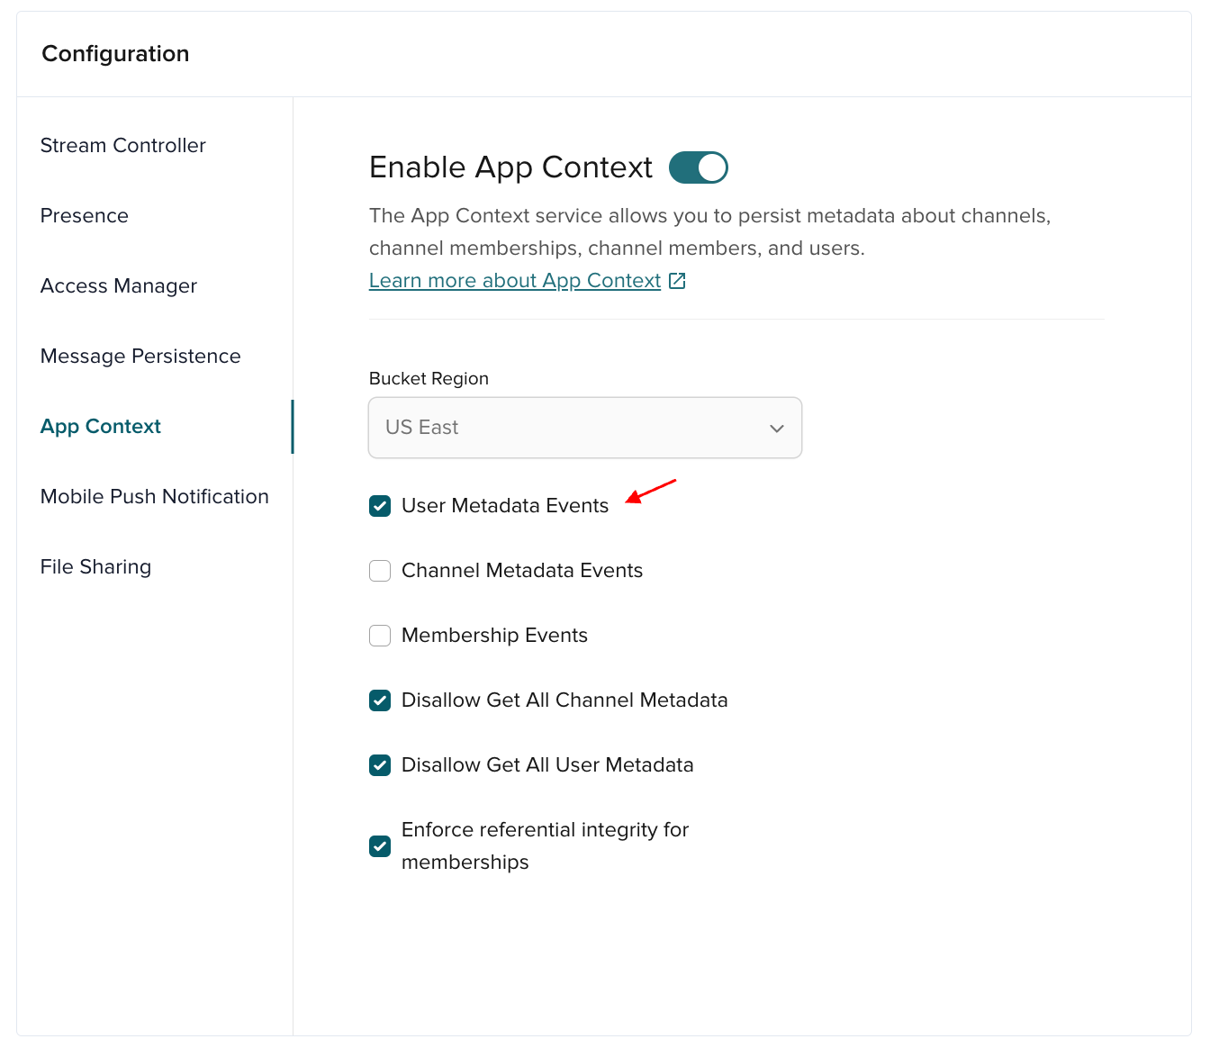
Task: Open Mobile Push Notification settings
Action: (154, 496)
